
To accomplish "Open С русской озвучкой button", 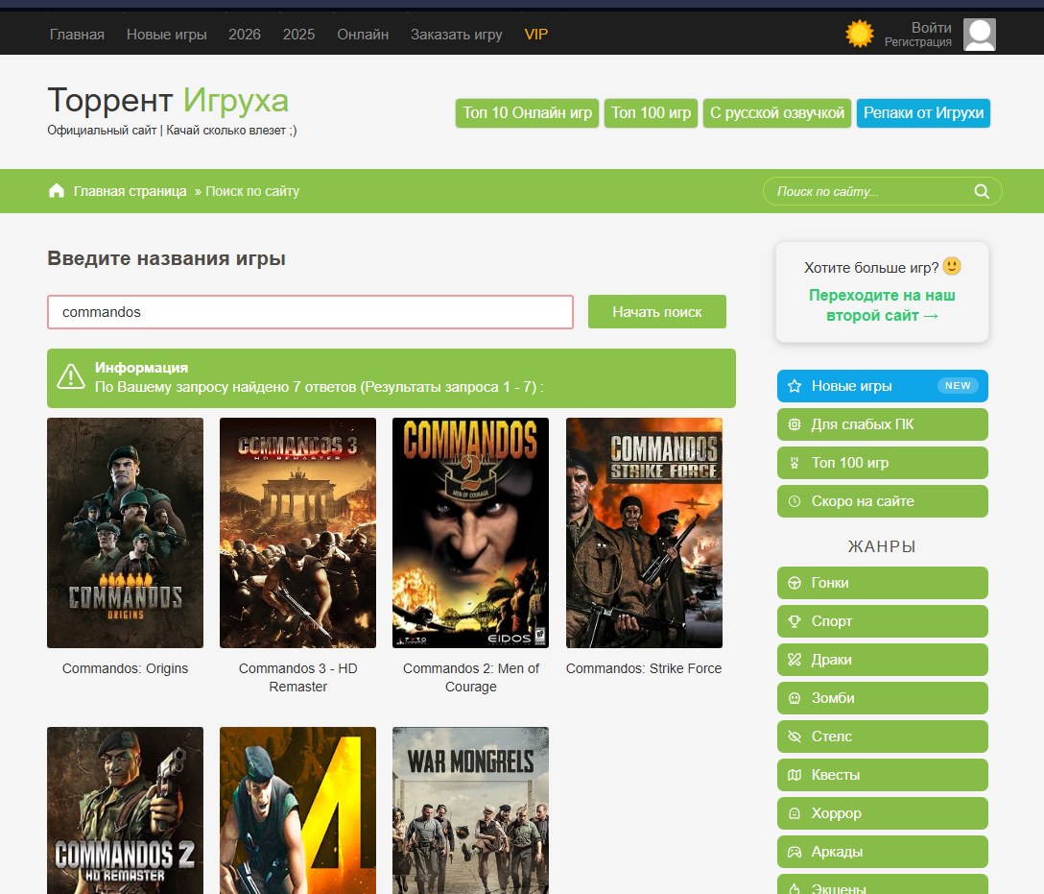I will (x=777, y=112).
